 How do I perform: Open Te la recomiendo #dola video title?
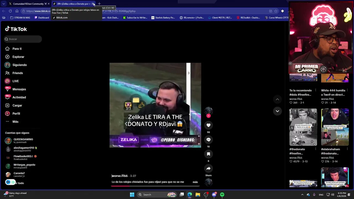point(300,93)
